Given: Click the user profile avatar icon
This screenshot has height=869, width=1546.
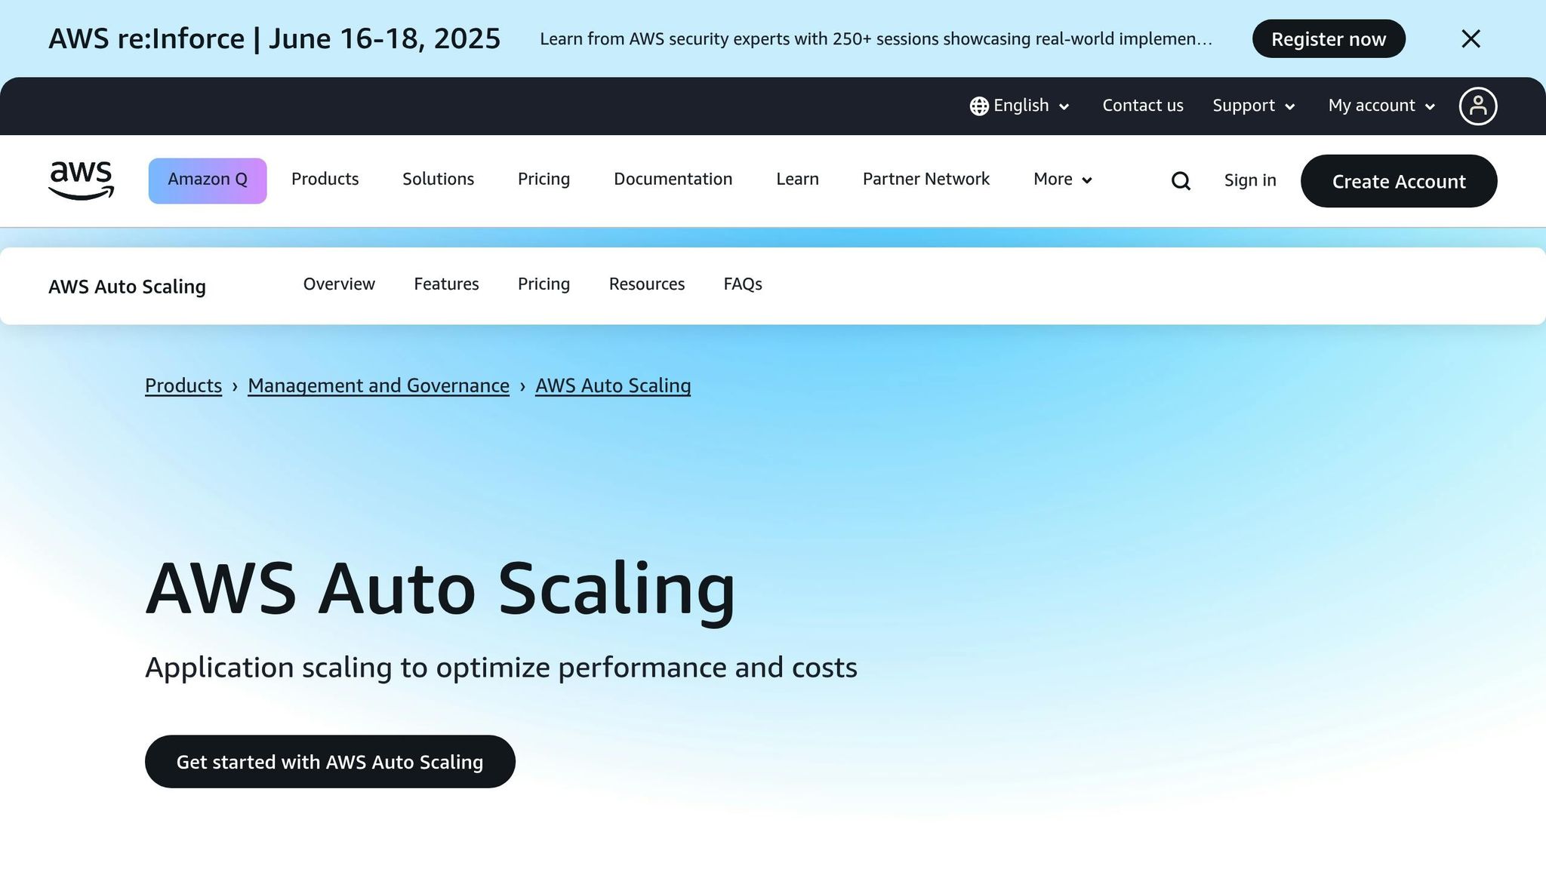Looking at the screenshot, I should coord(1477,106).
